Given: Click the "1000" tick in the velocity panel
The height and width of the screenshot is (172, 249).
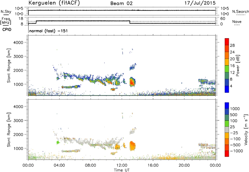Looking at the screenshot, I should click(18, 148).
